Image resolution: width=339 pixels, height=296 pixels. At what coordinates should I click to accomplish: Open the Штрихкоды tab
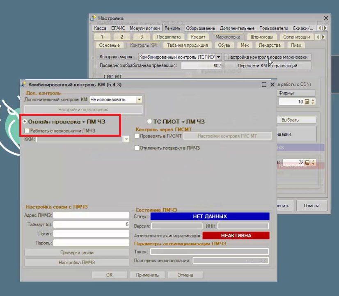coord(262,37)
